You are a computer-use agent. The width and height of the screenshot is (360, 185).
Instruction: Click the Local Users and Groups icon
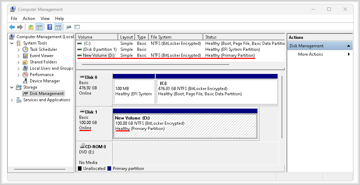(25, 68)
